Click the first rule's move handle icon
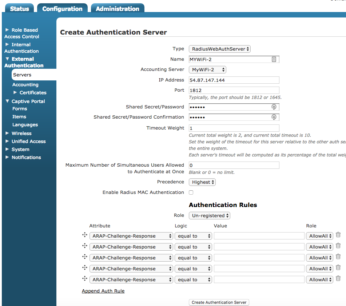The width and height of the screenshot is (346, 306). coord(85,235)
